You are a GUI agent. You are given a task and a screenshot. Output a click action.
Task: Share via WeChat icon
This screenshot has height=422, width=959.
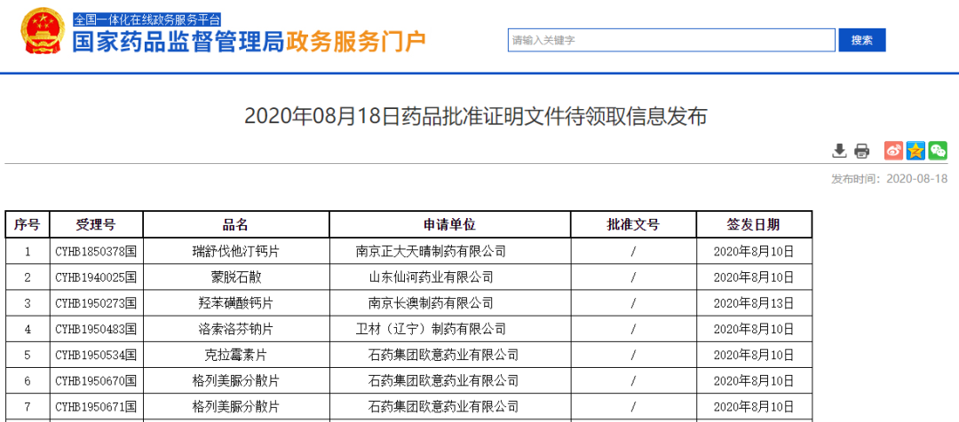[x=938, y=150]
